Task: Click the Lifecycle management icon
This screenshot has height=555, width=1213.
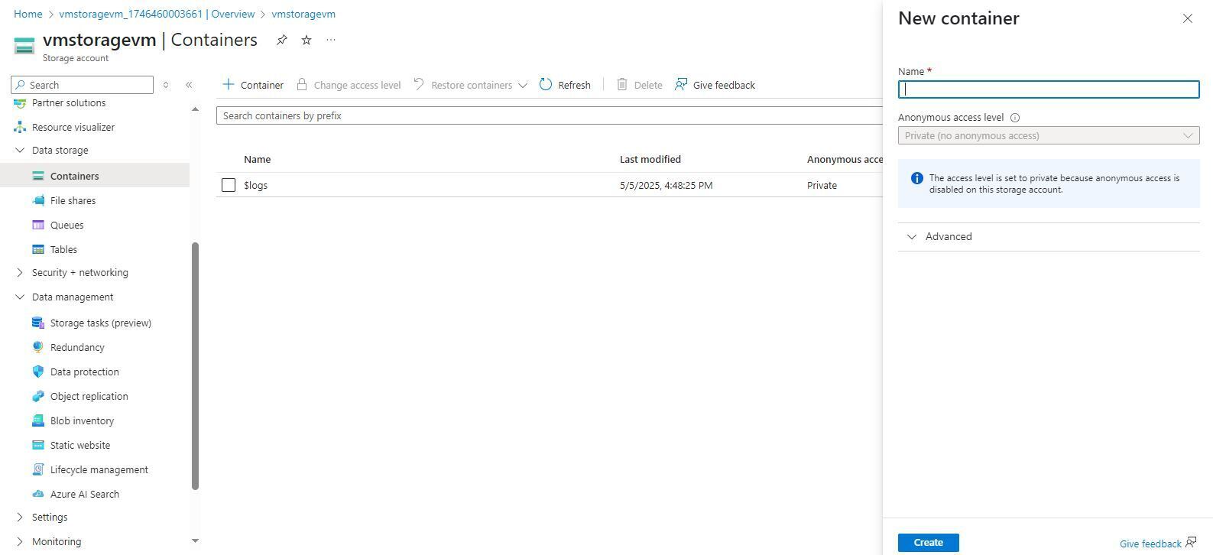Action: coord(38,469)
